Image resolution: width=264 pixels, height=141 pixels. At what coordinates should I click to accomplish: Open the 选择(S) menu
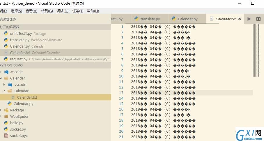point(16,11)
